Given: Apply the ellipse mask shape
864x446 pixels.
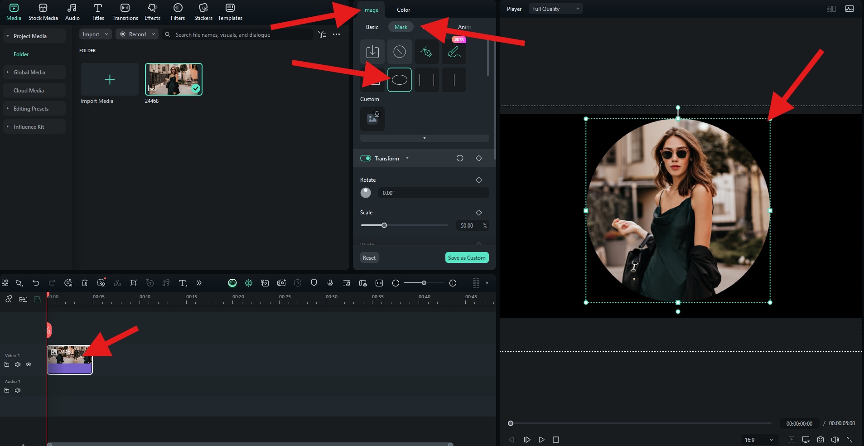Looking at the screenshot, I should [400, 80].
